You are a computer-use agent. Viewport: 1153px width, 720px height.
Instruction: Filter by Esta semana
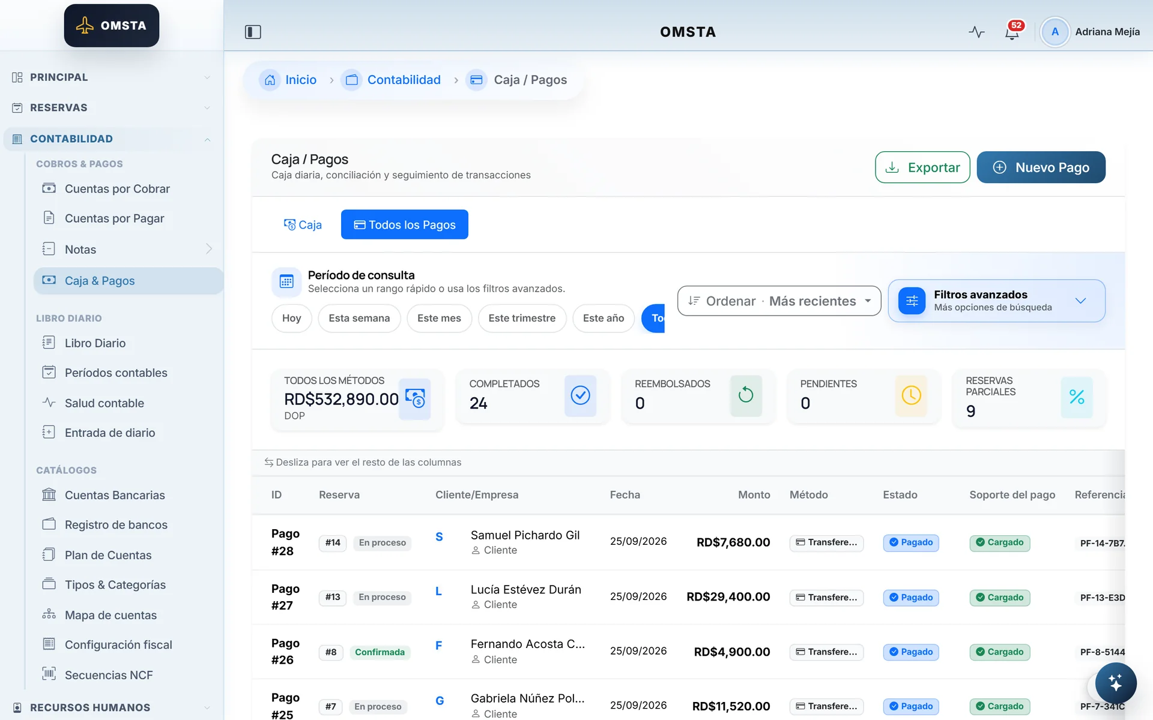(x=359, y=318)
